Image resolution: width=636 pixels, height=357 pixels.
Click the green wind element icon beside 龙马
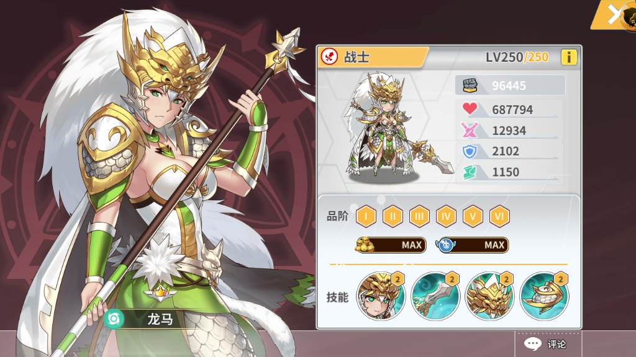(114, 319)
